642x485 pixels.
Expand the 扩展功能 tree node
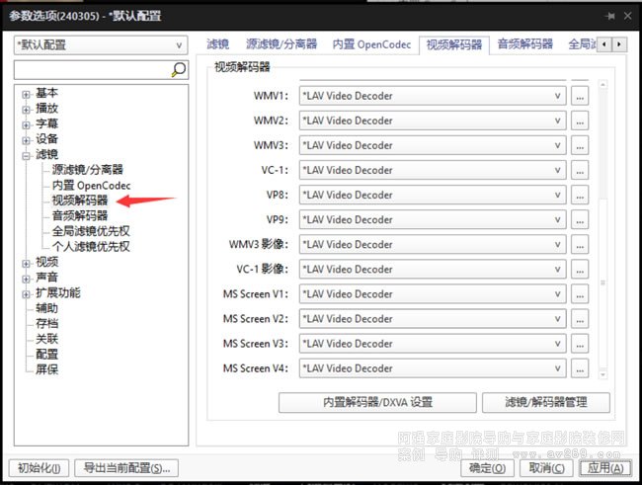(x=27, y=293)
